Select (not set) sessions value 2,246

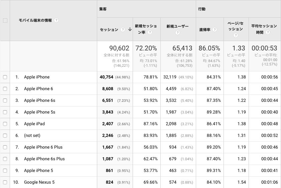(x=108, y=135)
